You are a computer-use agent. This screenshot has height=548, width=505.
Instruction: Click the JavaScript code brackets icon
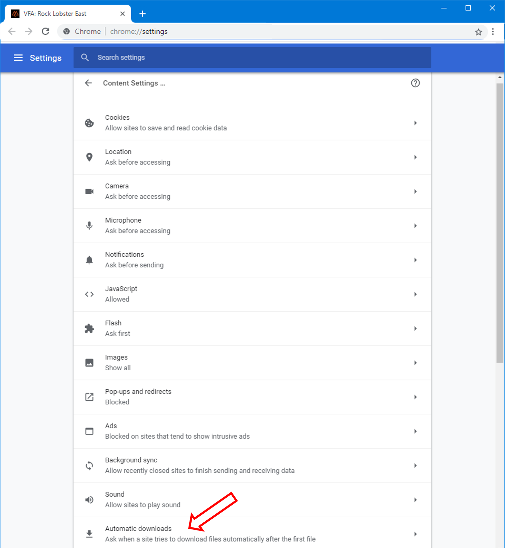click(89, 294)
